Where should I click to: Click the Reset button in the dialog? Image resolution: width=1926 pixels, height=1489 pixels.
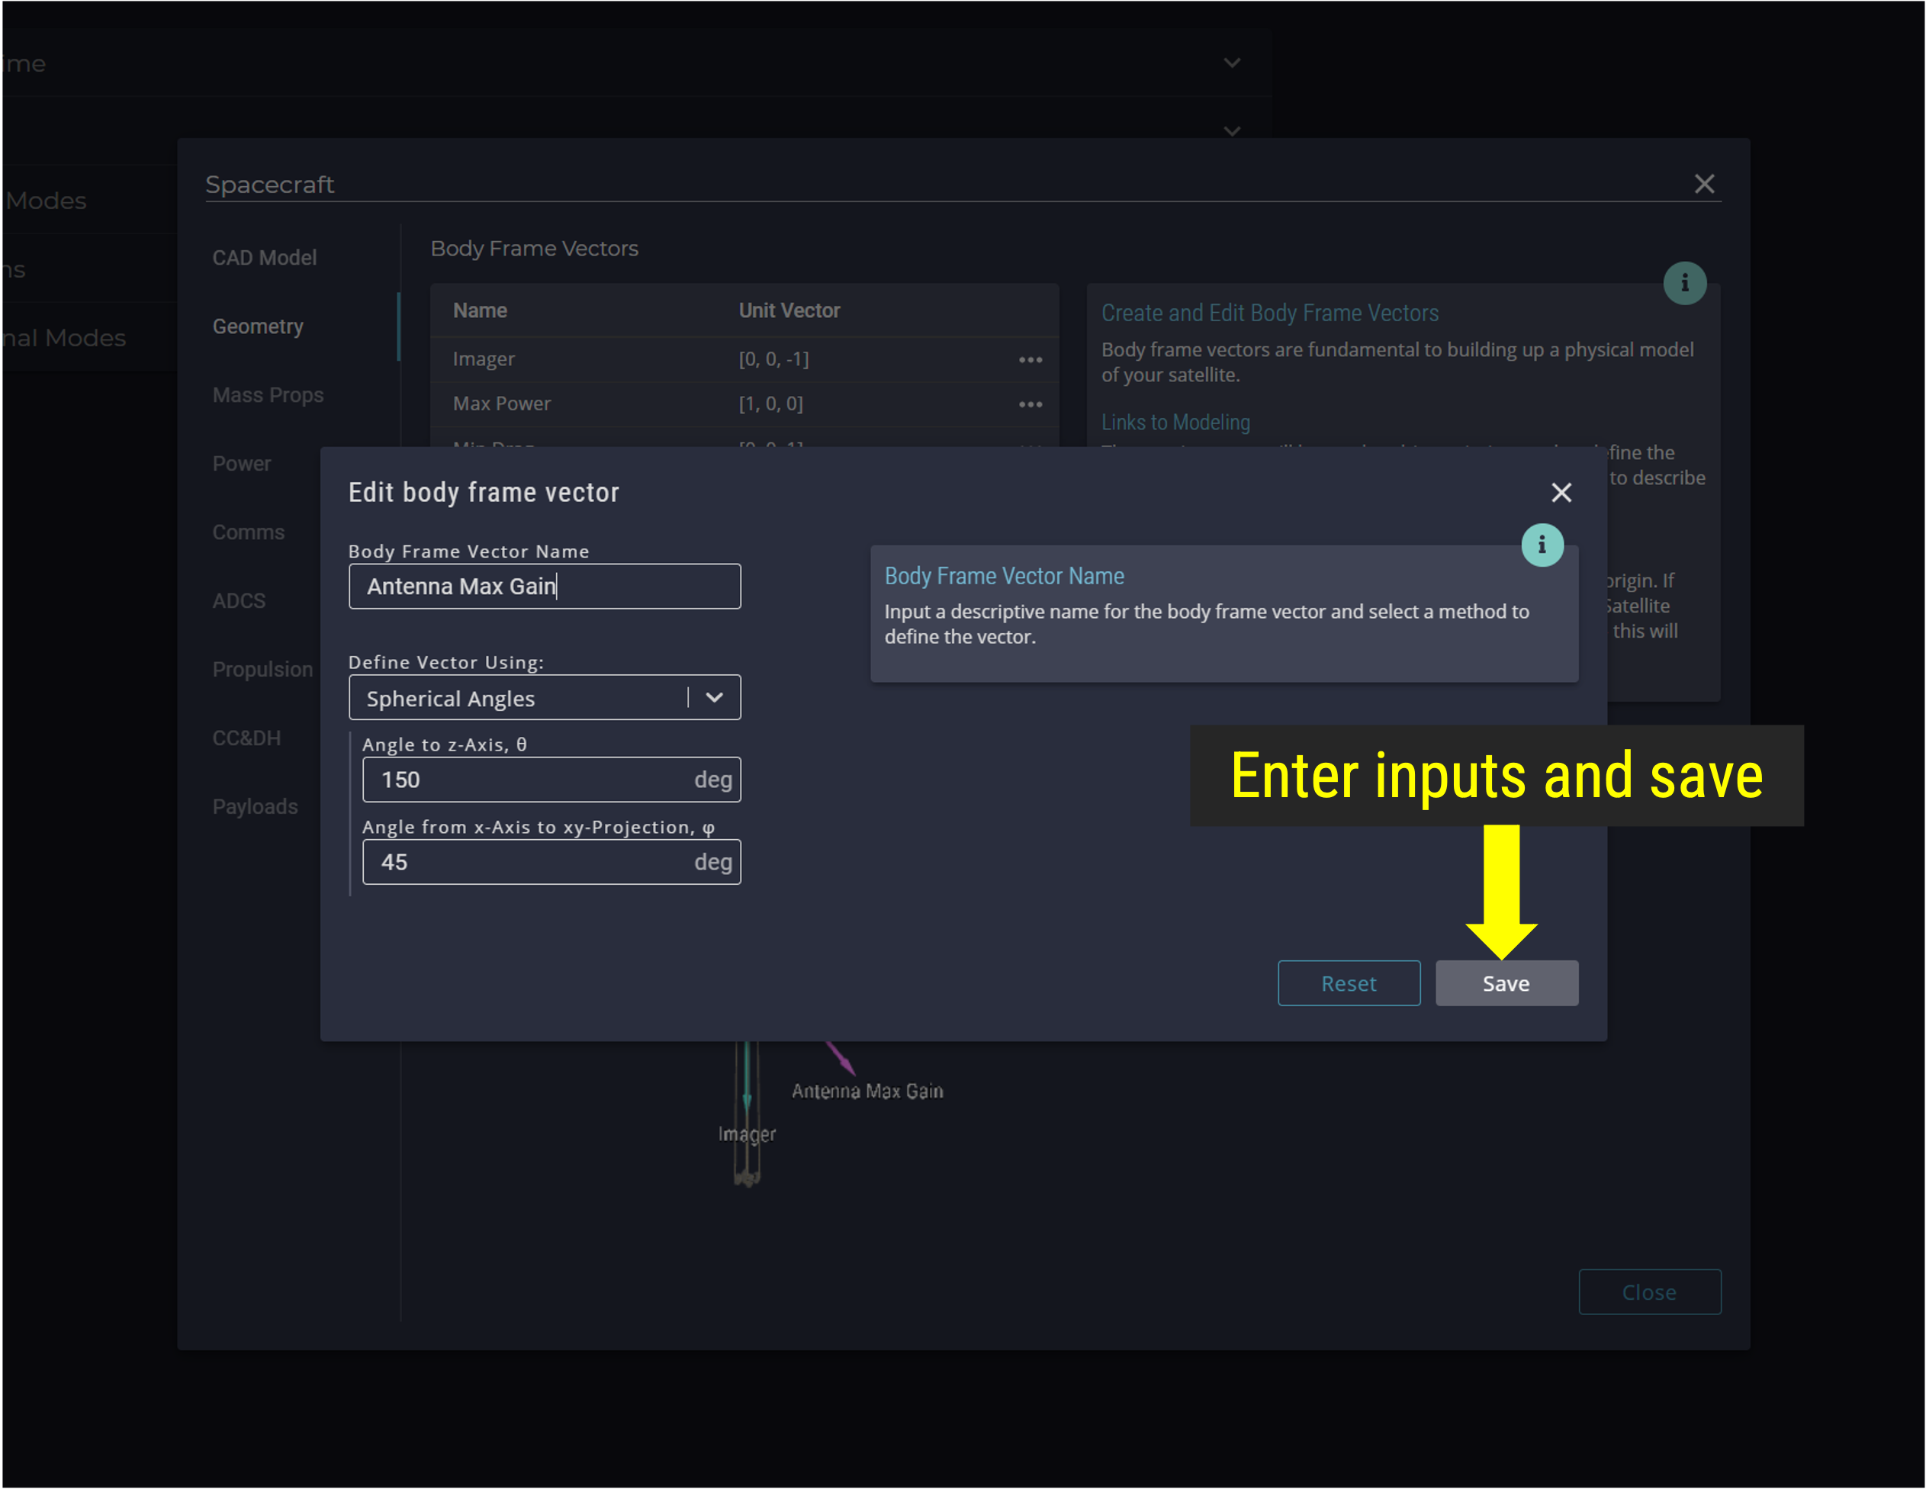click(x=1349, y=982)
